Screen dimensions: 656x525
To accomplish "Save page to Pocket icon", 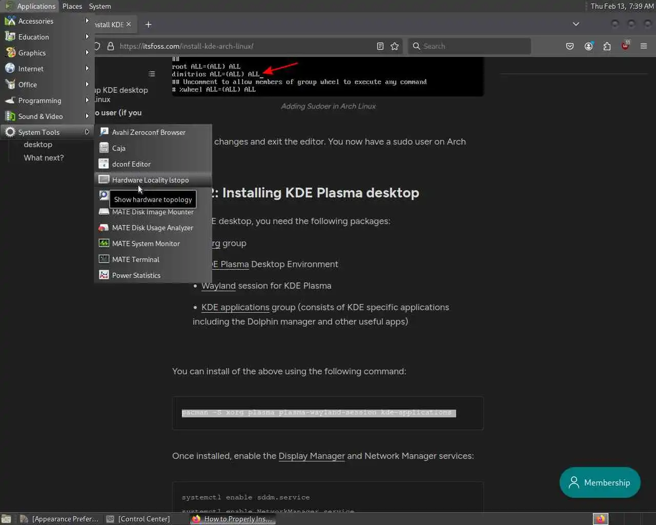I will click(570, 46).
